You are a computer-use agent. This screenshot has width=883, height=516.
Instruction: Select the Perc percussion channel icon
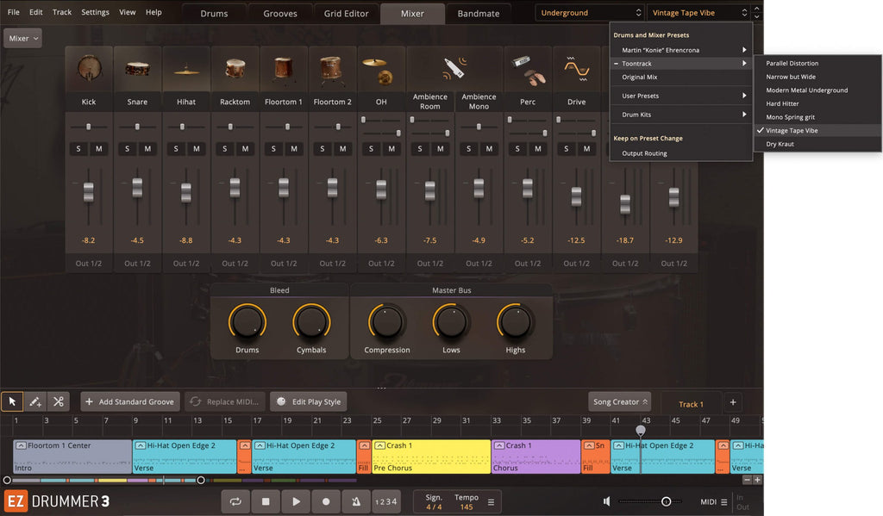tap(528, 70)
